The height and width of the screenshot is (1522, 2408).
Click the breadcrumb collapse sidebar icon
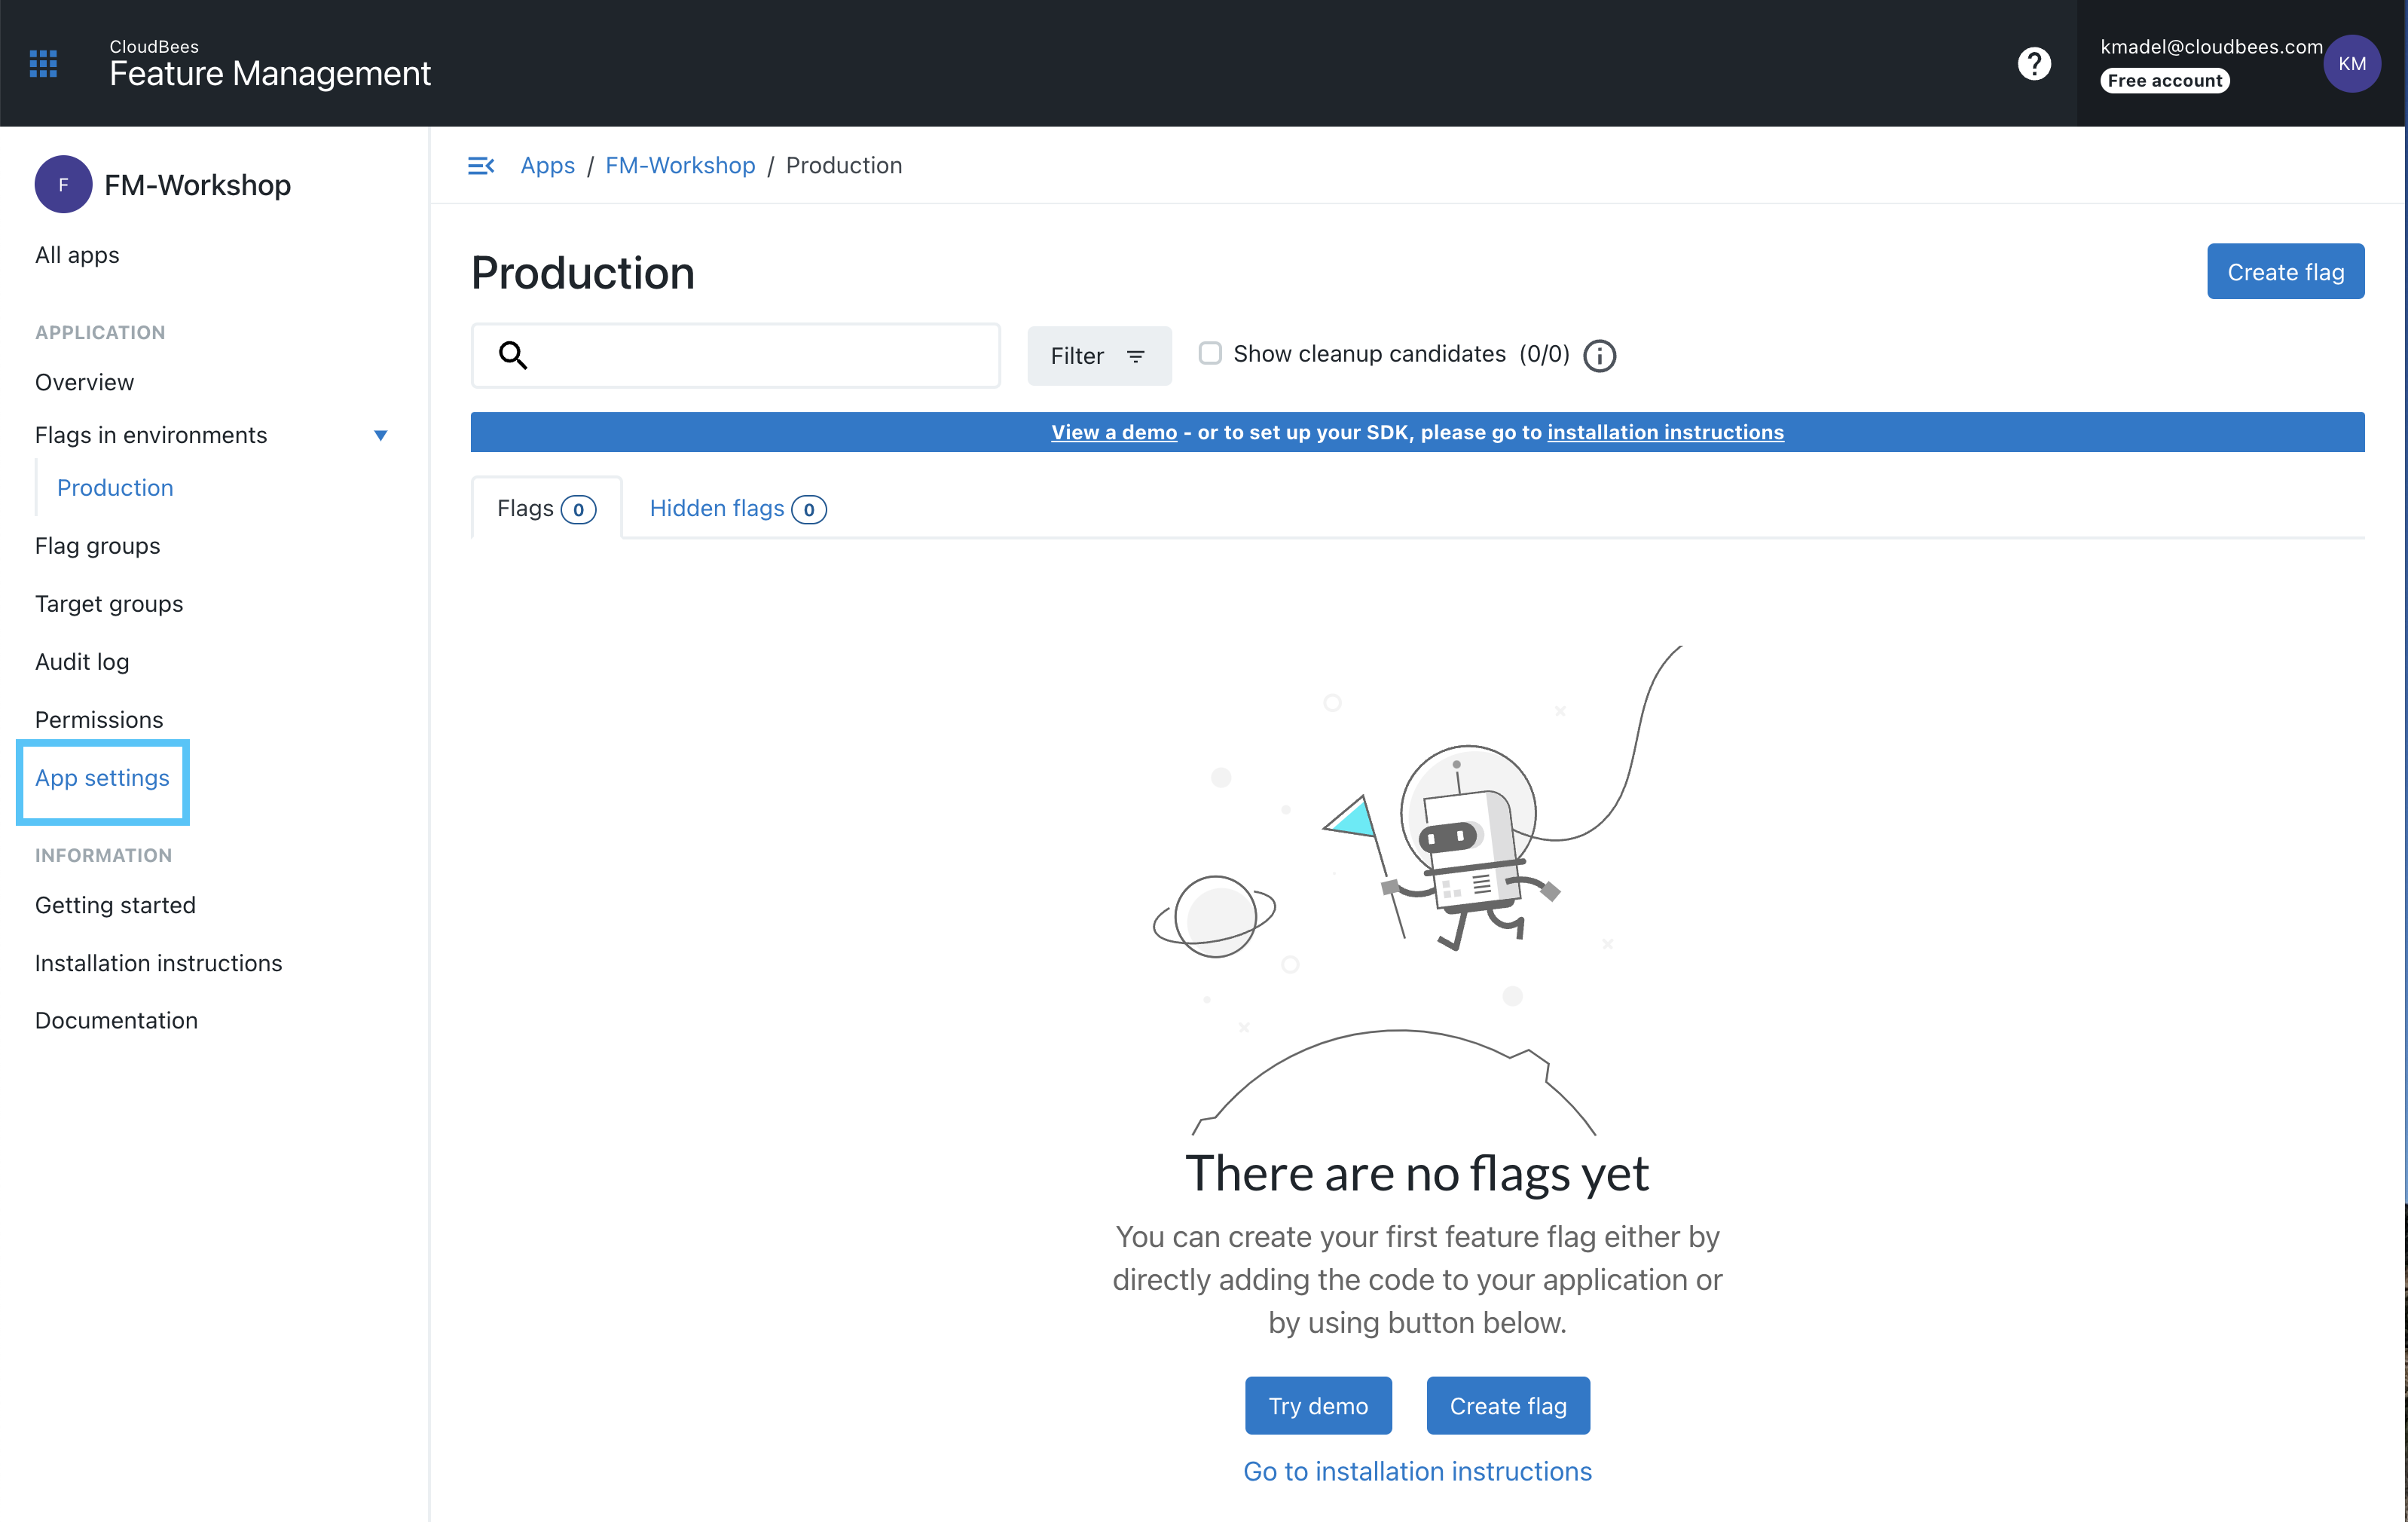[482, 165]
